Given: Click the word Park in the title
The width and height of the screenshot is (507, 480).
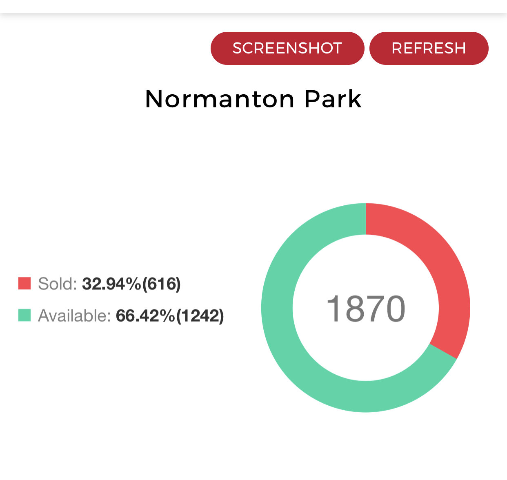Looking at the screenshot, I should (333, 99).
